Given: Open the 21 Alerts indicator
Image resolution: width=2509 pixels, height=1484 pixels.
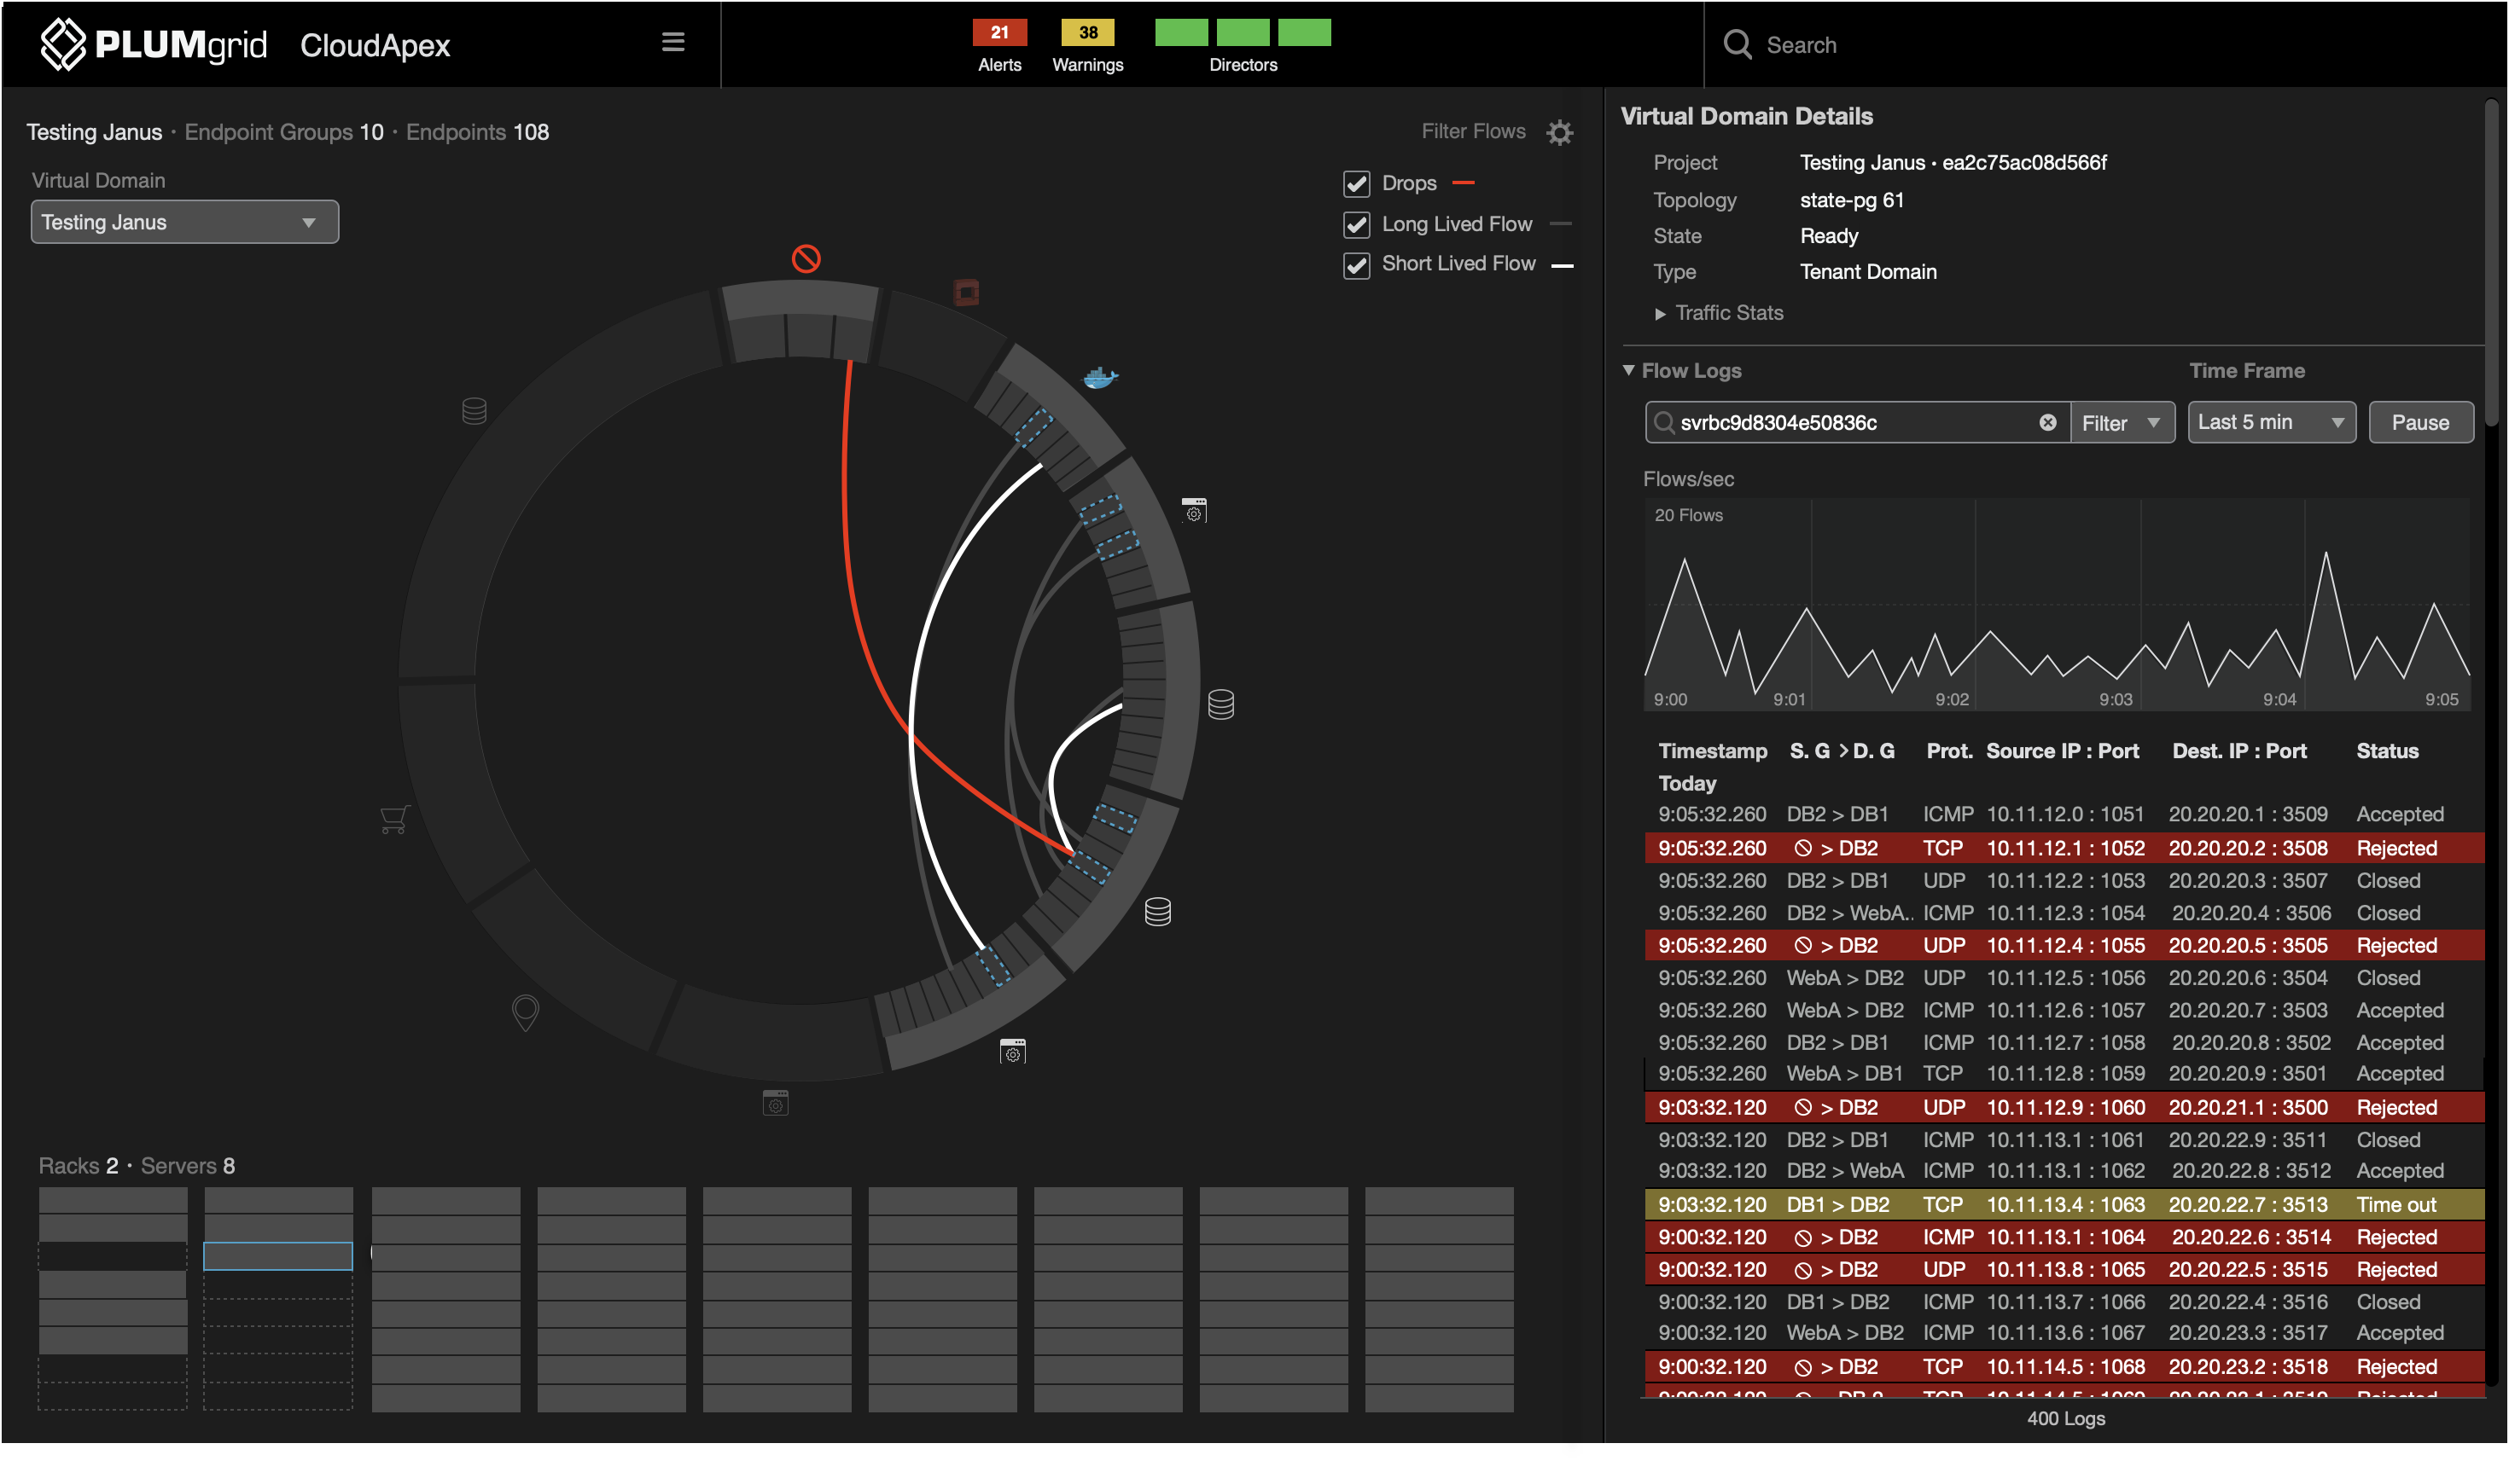Looking at the screenshot, I should pos(998,34).
